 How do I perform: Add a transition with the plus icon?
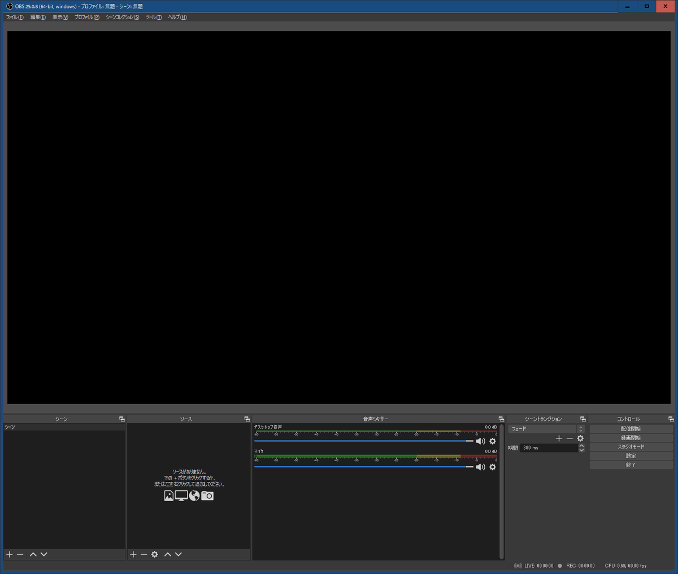tap(559, 438)
